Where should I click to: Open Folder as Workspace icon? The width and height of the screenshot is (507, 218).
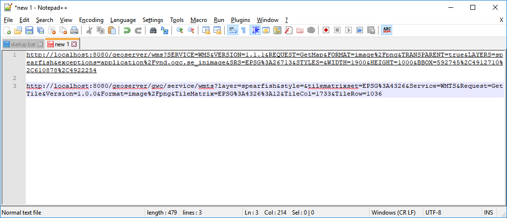pyautogui.click(x=300, y=30)
